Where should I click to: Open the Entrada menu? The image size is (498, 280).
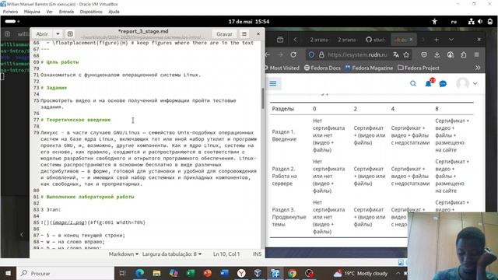point(66,12)
